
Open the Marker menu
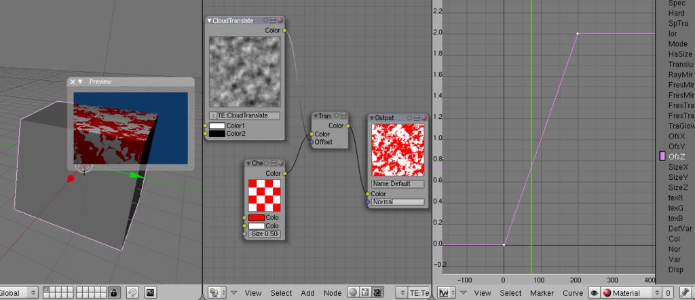(x=542, y=293)
